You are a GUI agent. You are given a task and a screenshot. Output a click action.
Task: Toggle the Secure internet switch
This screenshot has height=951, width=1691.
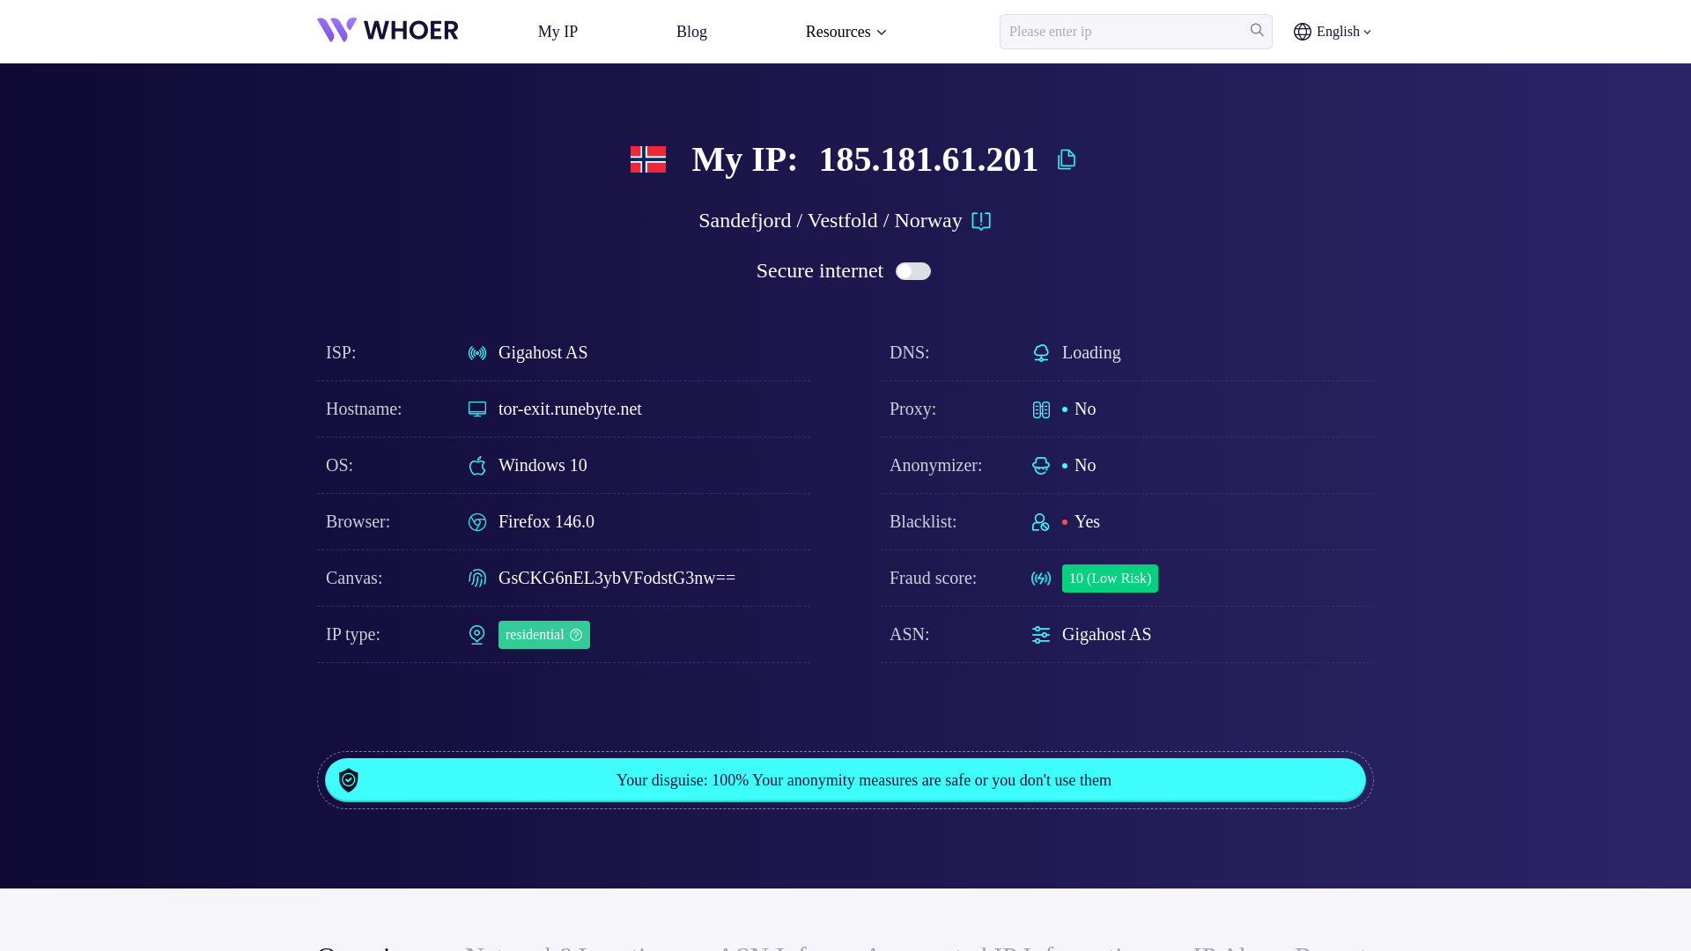point(913,271)
